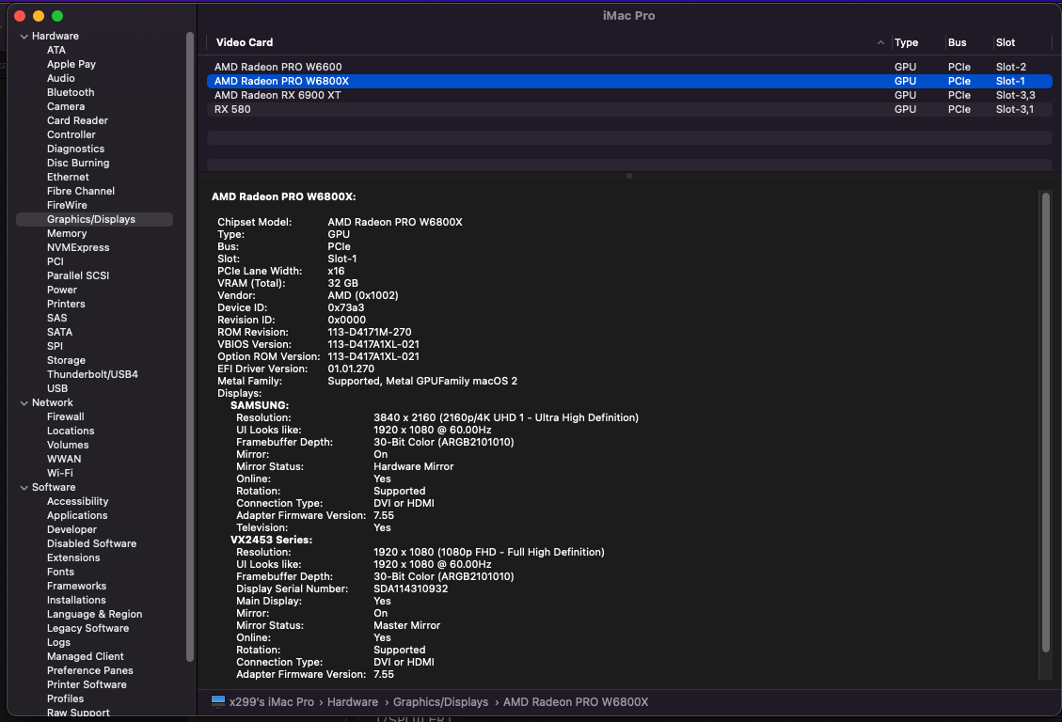1062x722 pixels.
Task: Click the Display Serial Number value SDA114310932
Action: point(410,589)
